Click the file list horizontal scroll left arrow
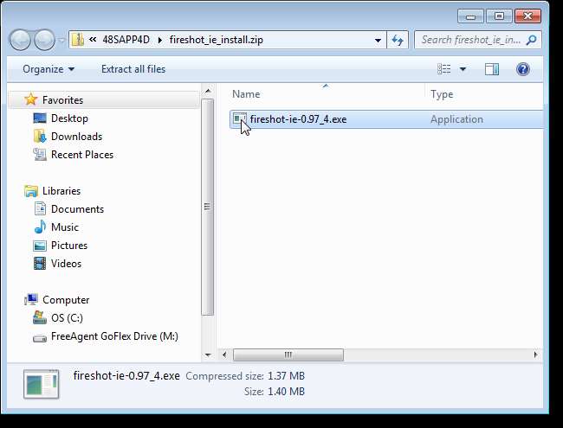This screenshot has width=563, height=428. pos(224,355)
